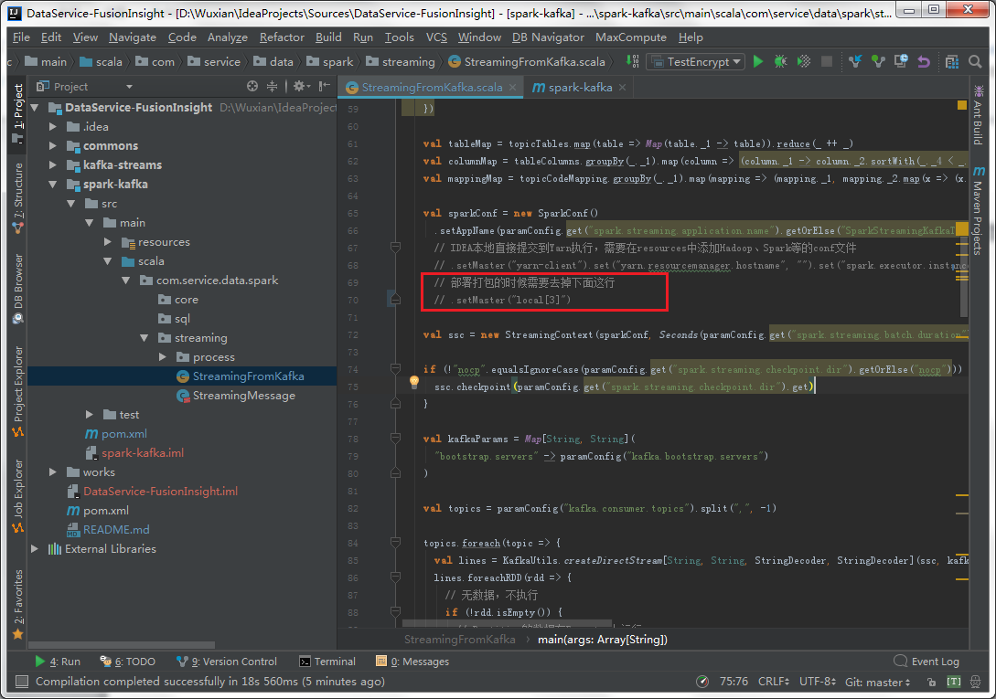The width and height of the screenshot is (996, 699).
Task: Click the yellow warning marker on line 66 in the error stripe
Action: click(962, 228)
